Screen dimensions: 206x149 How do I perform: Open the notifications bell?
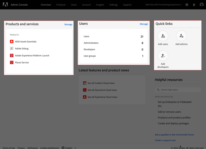click(194, 5)
